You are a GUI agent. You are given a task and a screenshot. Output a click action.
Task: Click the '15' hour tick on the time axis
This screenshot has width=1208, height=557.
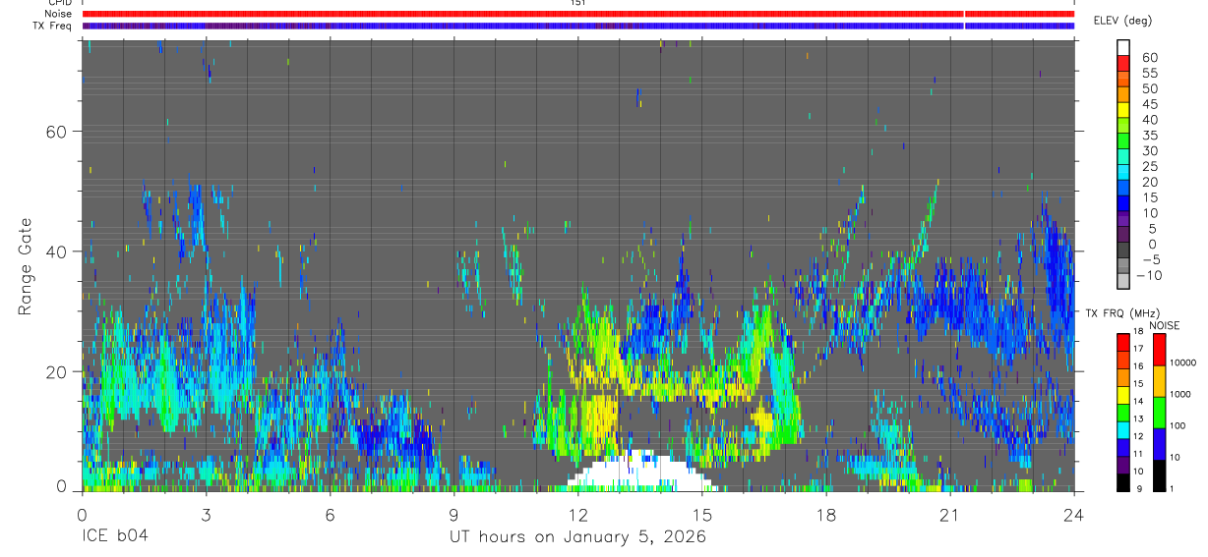[702, 515]
